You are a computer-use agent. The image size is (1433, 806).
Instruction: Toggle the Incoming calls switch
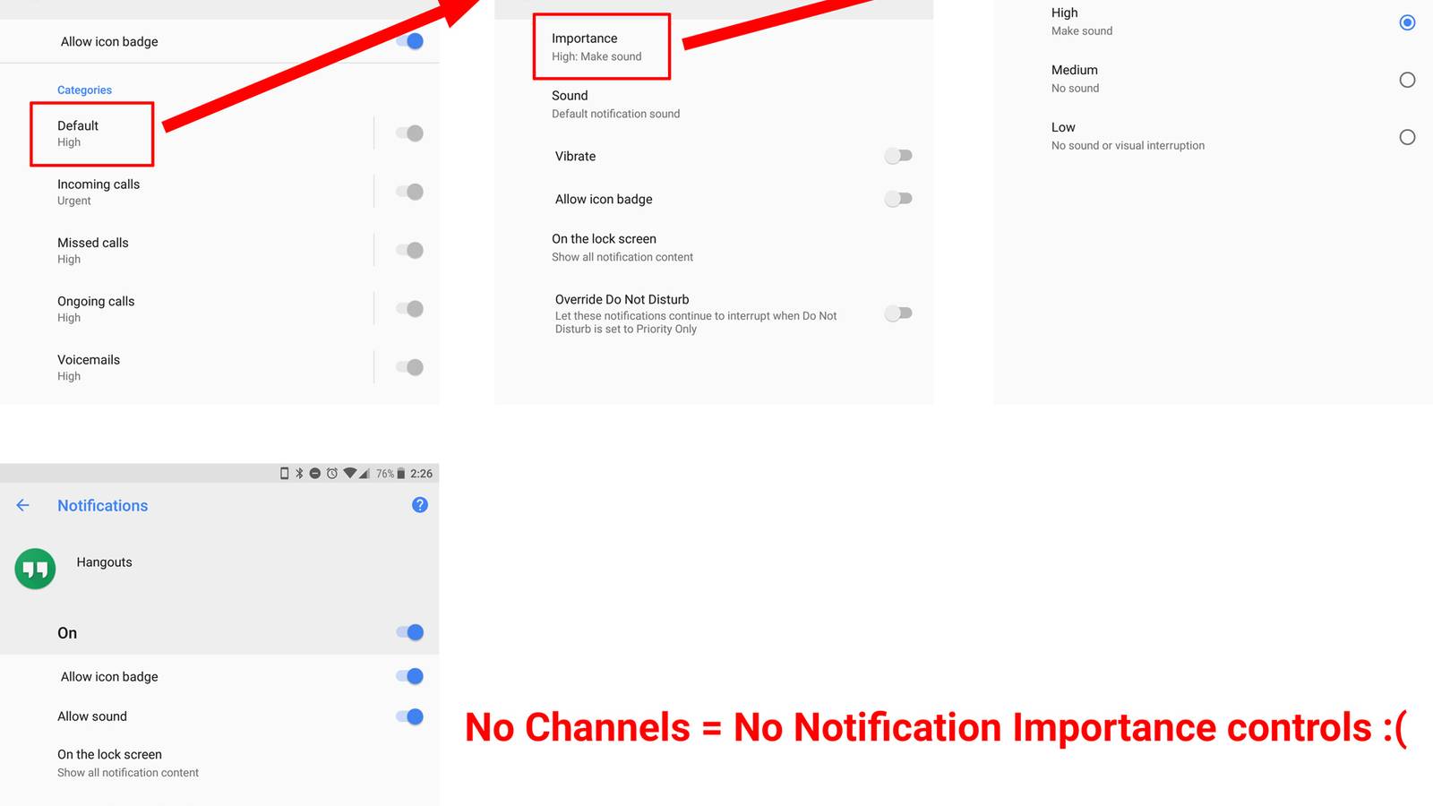pyautogui.click(x=409, y=192)
